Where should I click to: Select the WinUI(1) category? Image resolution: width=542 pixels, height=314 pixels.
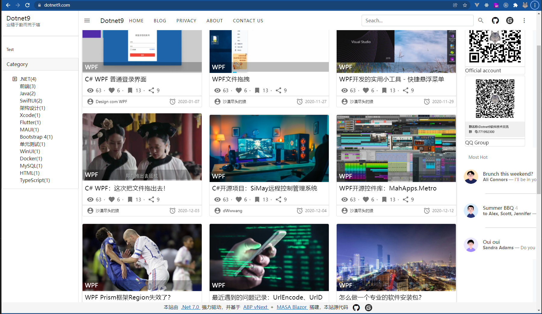click(30, 151)
